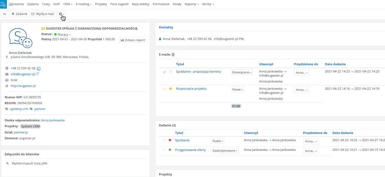
Task: Open the Zaakceptowane task status dropdown
Action: 225,150
